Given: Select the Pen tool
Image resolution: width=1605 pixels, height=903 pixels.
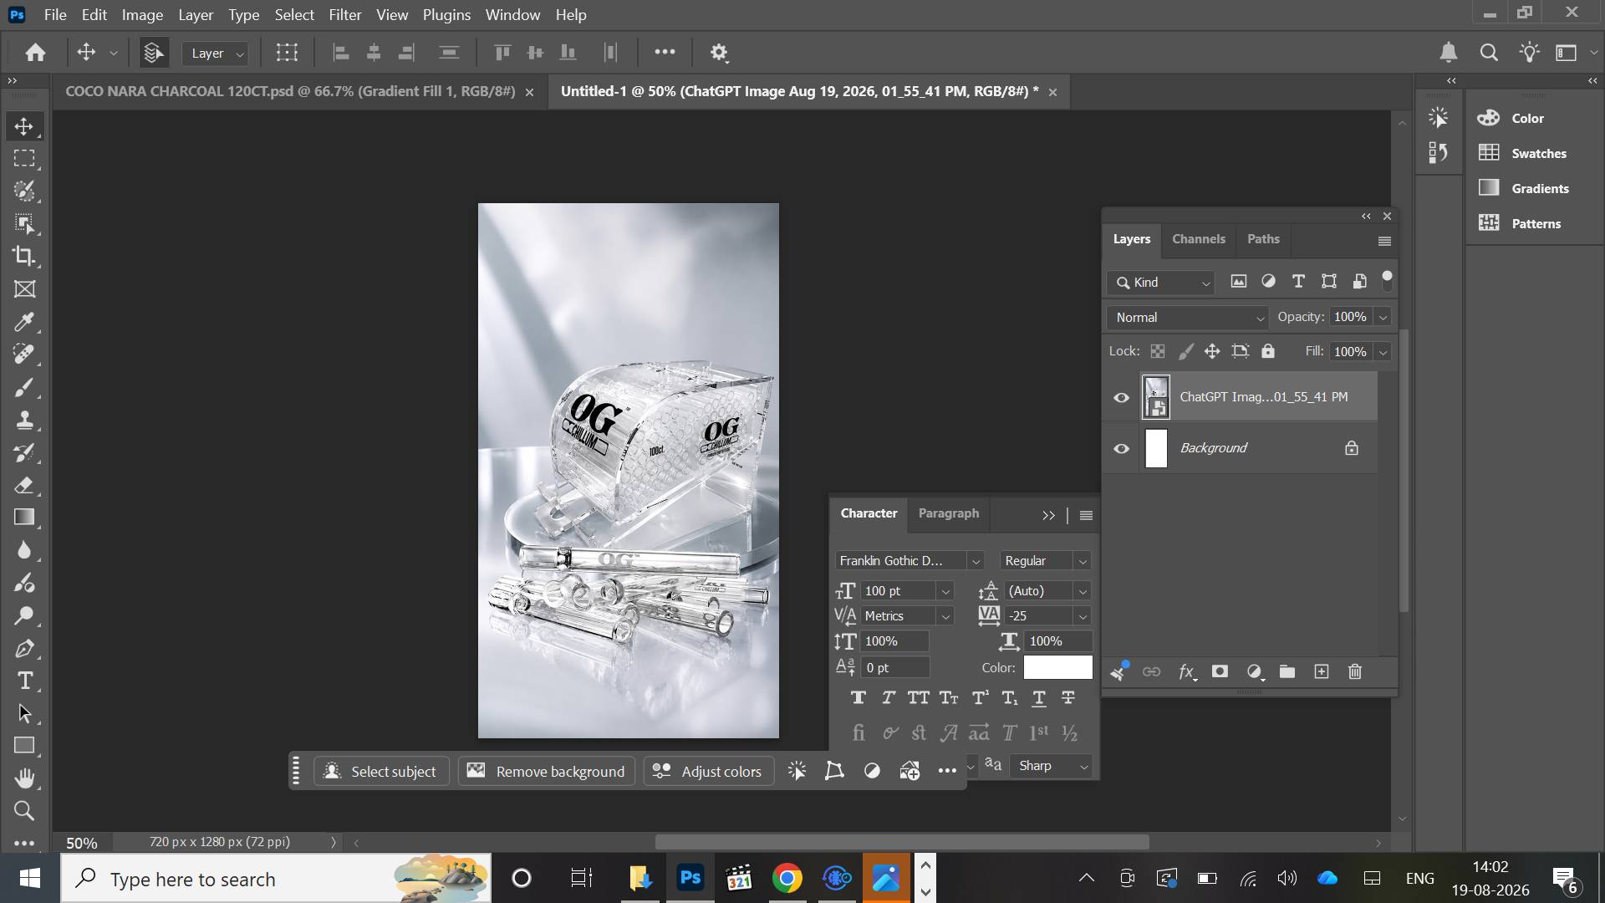Looking at the screenshot, I should [24, 648].
